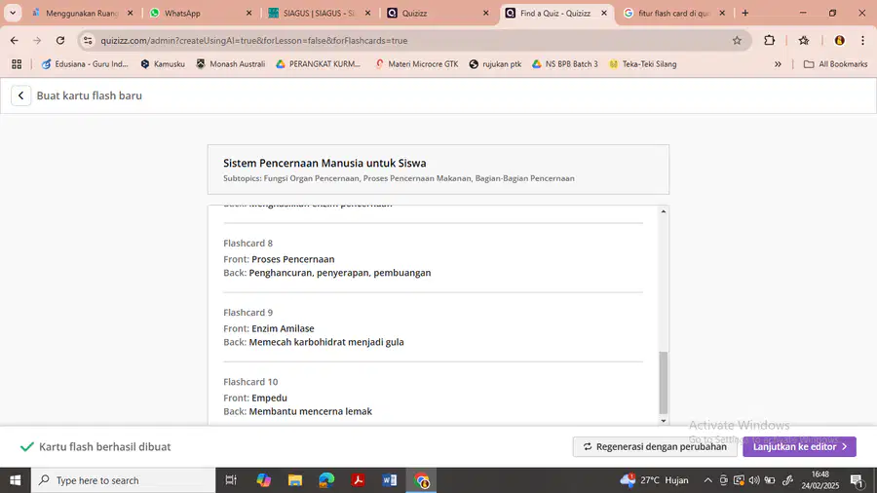Open the Teka-Teki Silang bookmark
This screenshot has height=493, width=877.
[643, 64]
